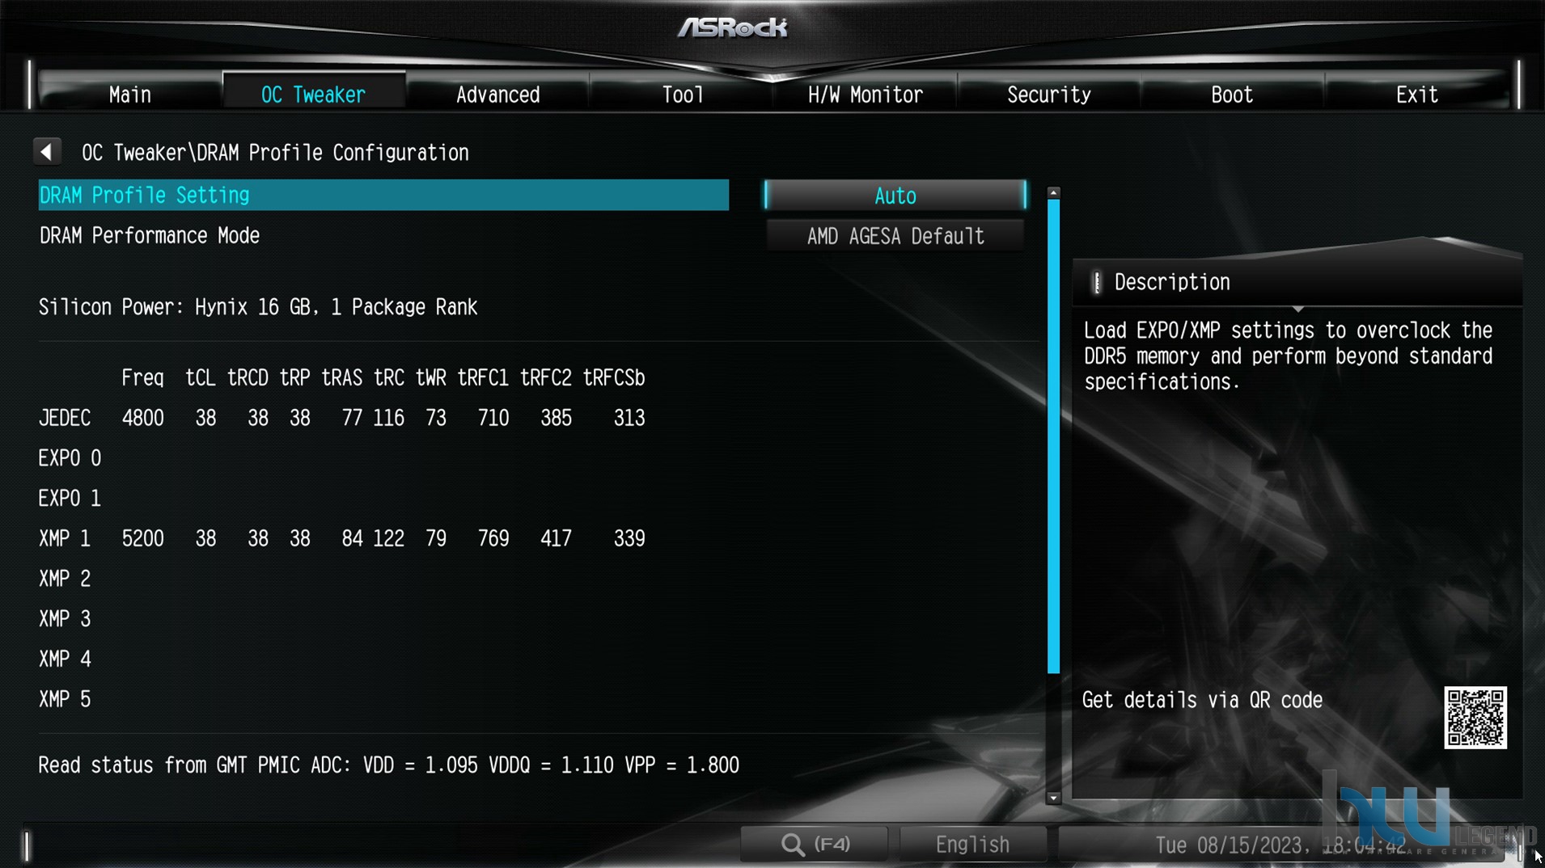
Task: Click the back arrow icon beside the breadcrumb
Action: point(47,152)
